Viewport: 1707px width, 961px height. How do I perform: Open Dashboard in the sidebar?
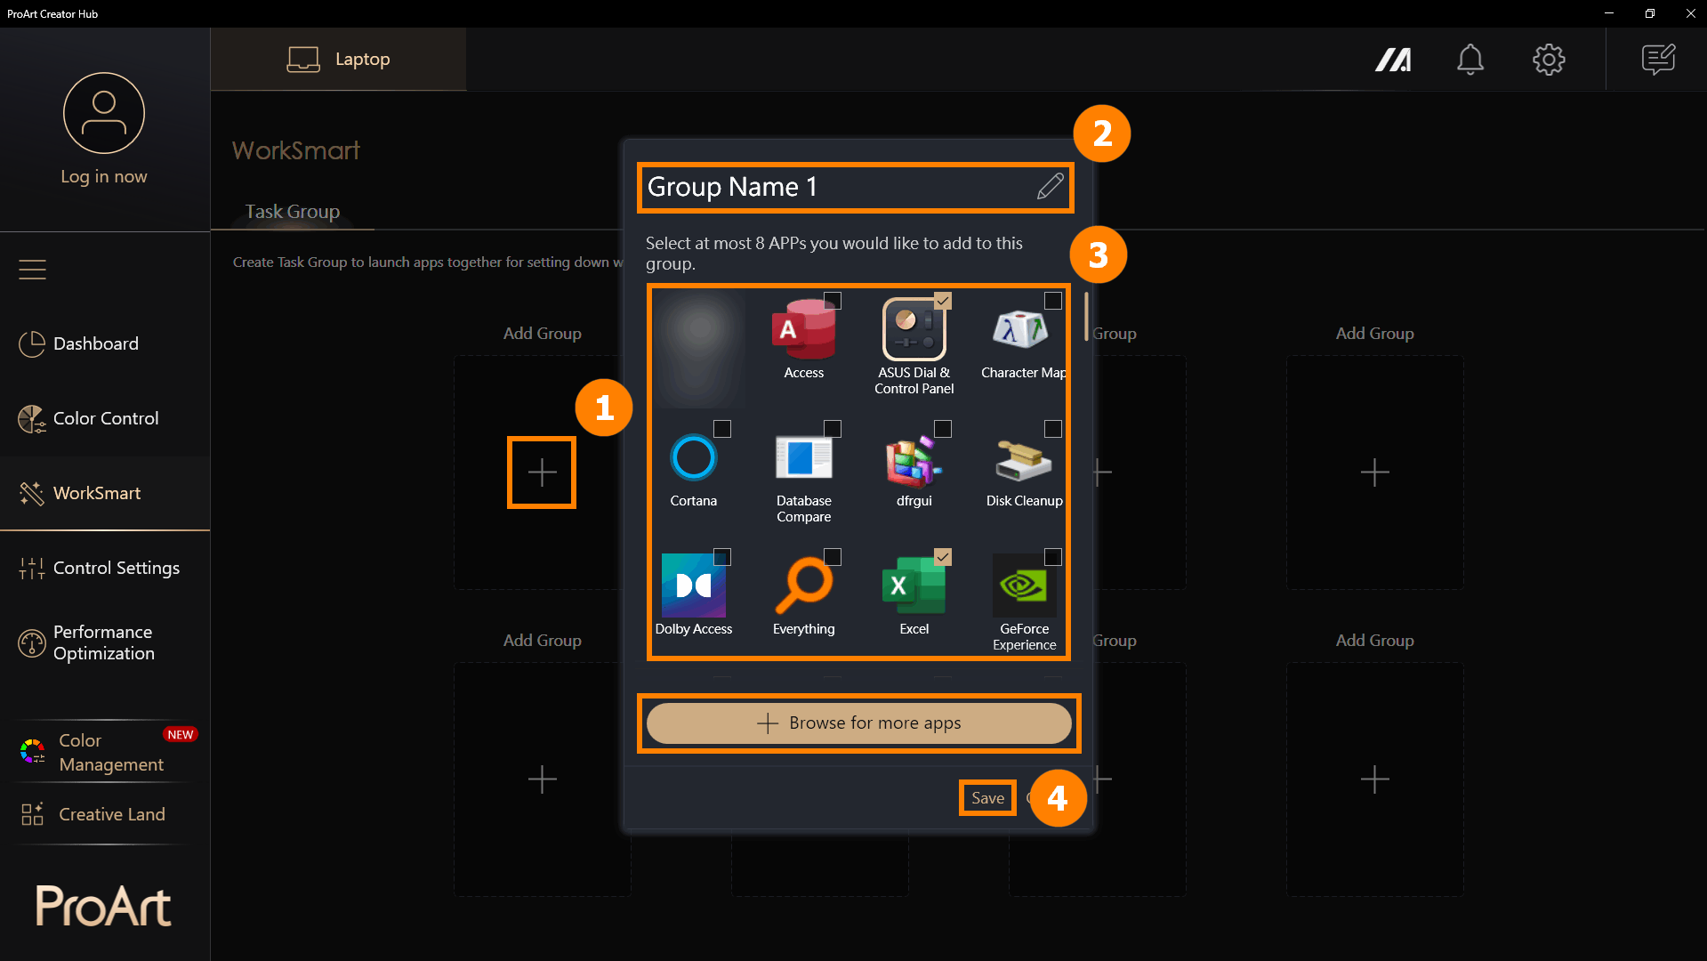(105, 343)
